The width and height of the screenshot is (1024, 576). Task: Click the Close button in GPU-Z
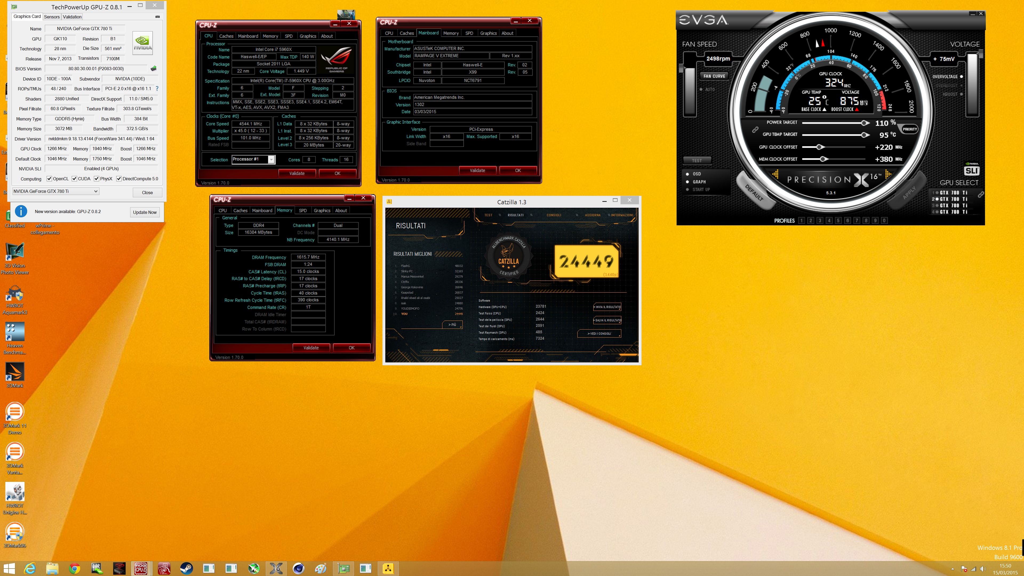[x=147, y=192]
